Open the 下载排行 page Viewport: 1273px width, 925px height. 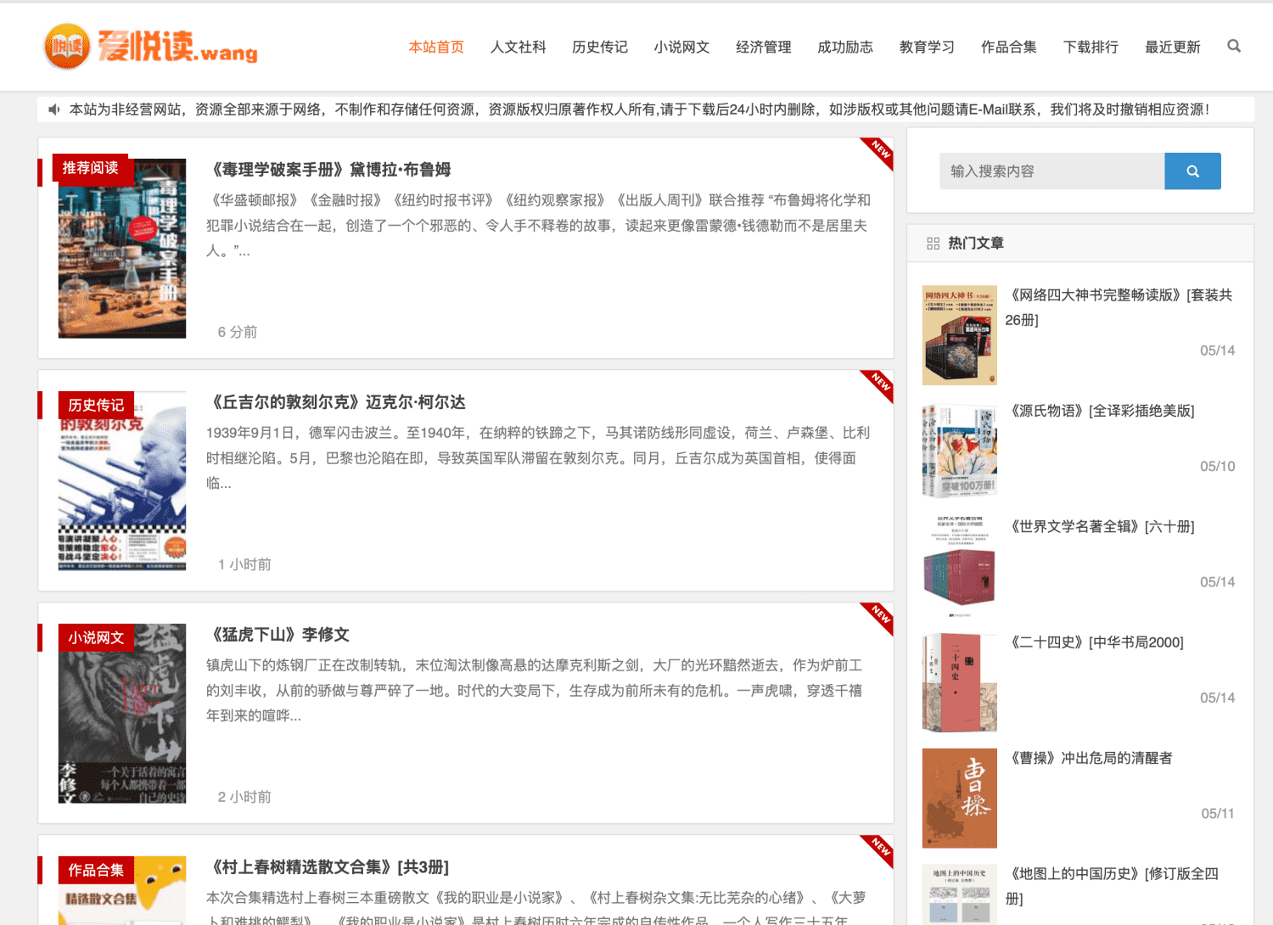tap(1091, 47)
